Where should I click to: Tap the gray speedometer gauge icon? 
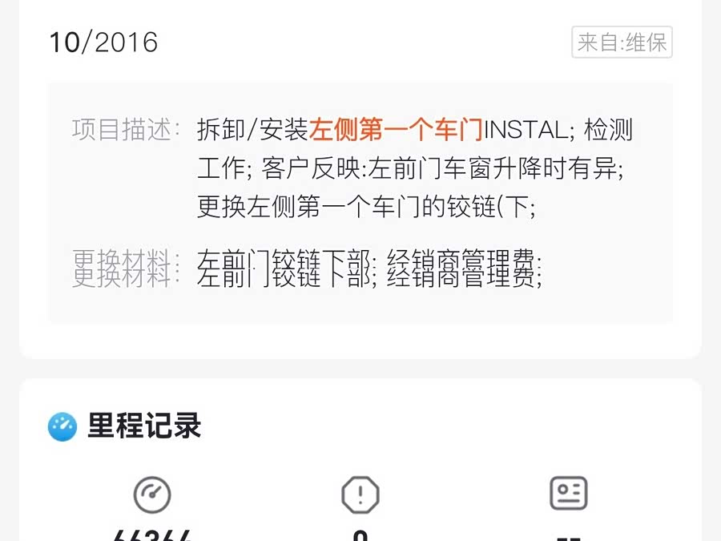click(x=152, y=495)
